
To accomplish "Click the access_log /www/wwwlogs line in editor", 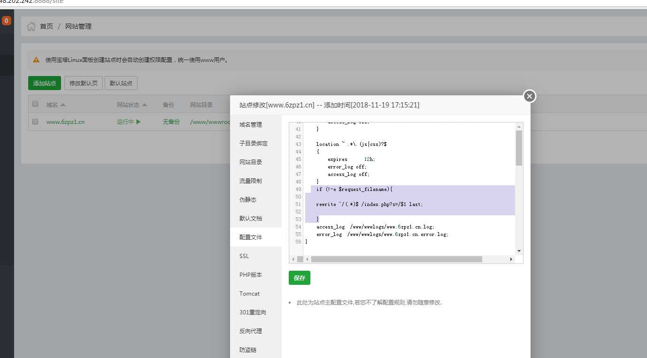I will [375, 227].
